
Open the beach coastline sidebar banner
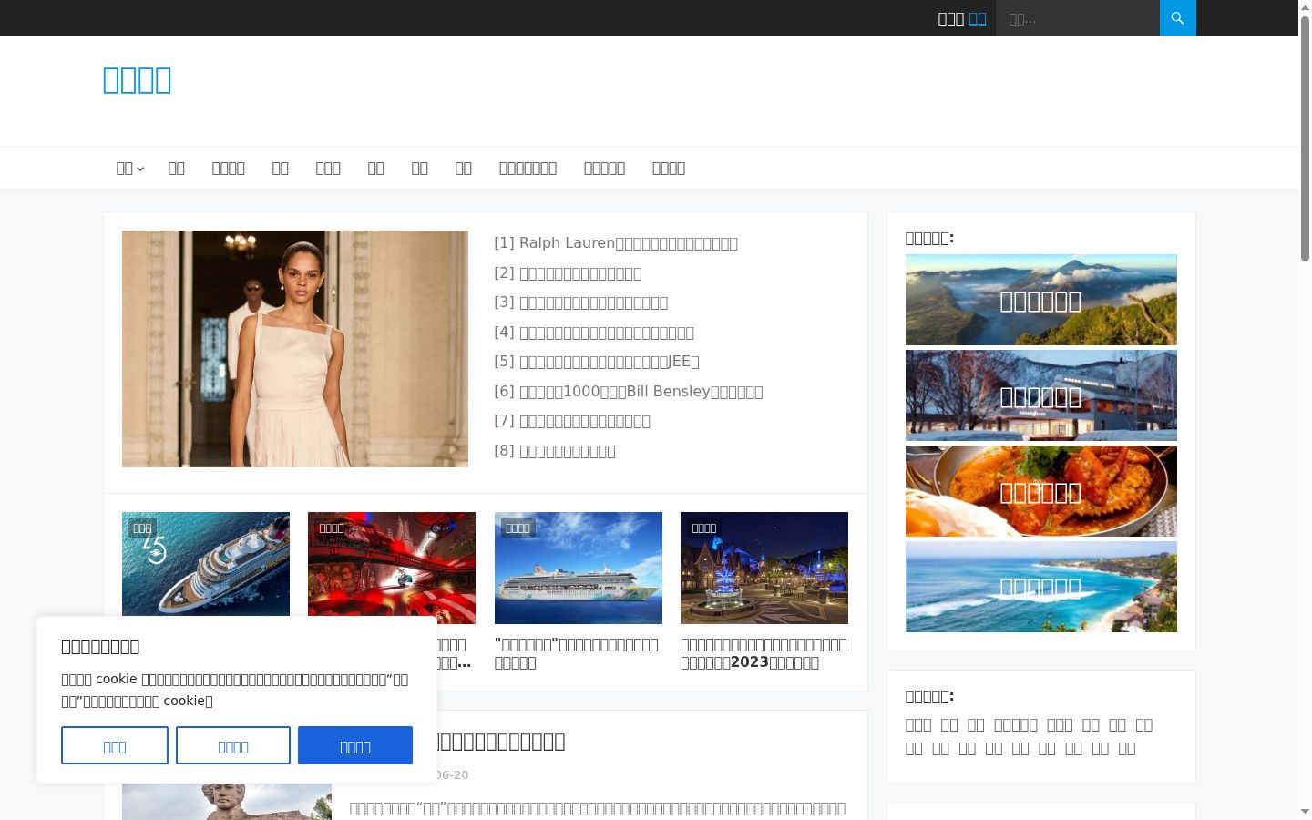click(x=1041, y=587)
